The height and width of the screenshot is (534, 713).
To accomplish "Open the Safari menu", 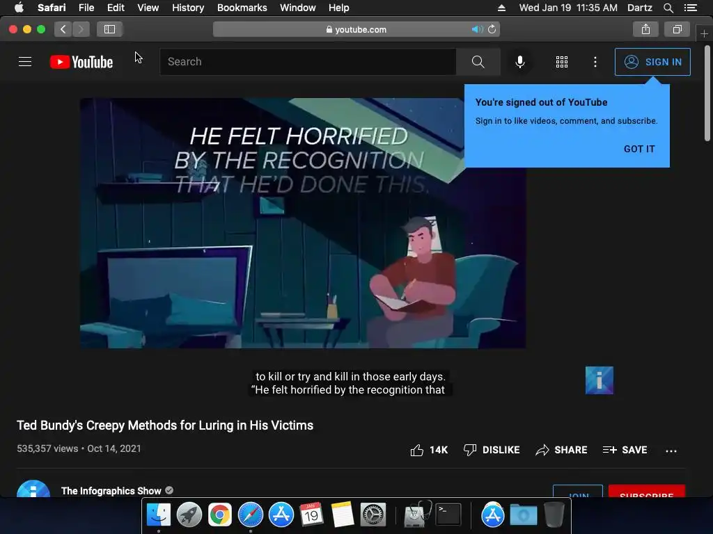I will [52, 8].
